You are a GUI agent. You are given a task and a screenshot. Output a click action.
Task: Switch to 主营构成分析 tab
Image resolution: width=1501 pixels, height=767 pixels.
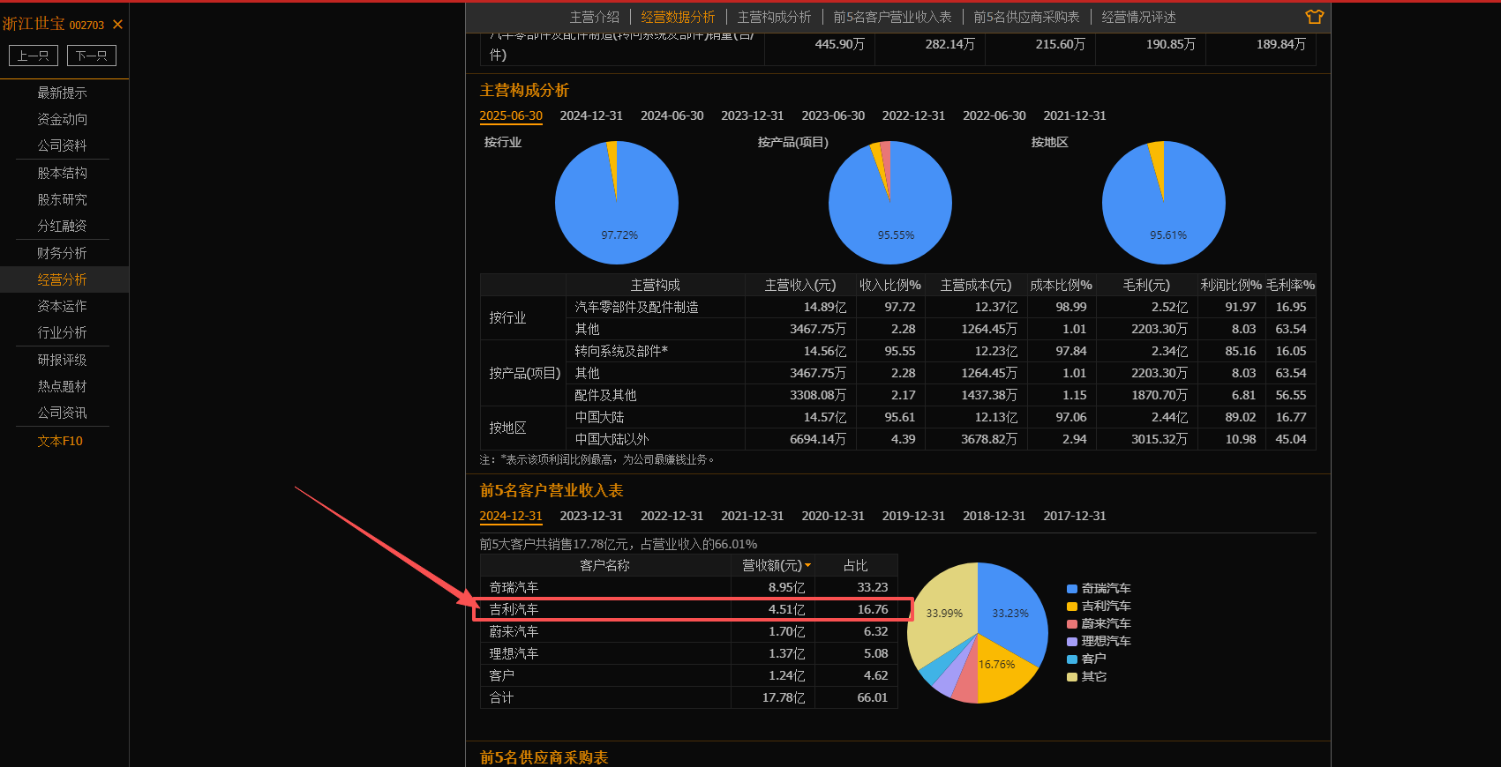click(x=774, y=17)
